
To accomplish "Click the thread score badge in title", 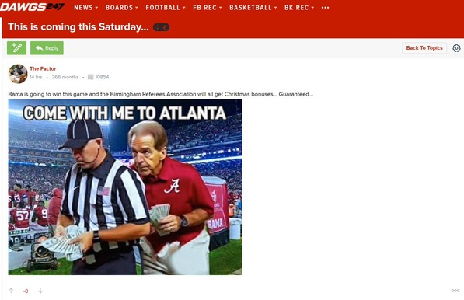I will point(162,27).
